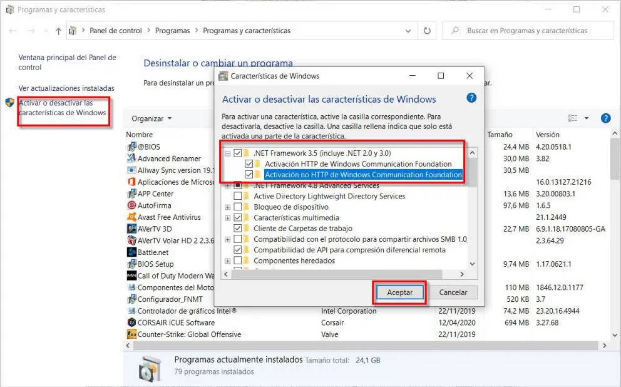The width and height of the screenshot is (621, 387).
Task: Click the Componentes del Motor icon
Action: [131, 287]
